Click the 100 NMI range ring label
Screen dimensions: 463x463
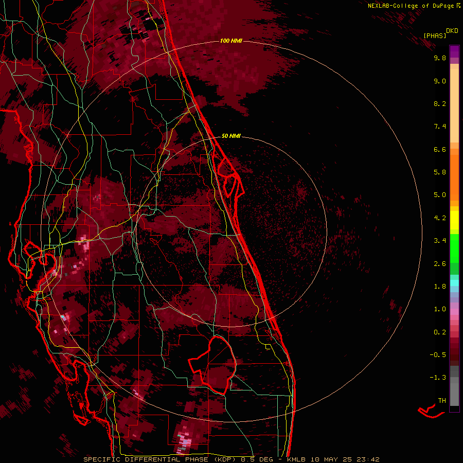point(231,41)
